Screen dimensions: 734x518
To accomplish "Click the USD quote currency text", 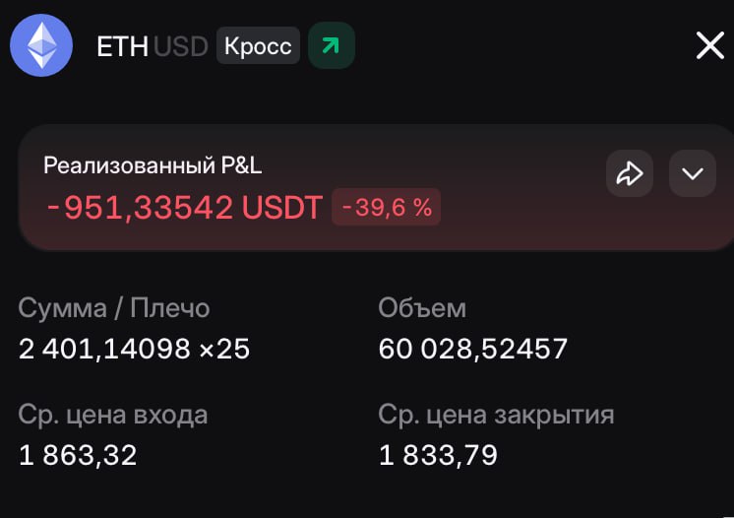I will 180,46.
